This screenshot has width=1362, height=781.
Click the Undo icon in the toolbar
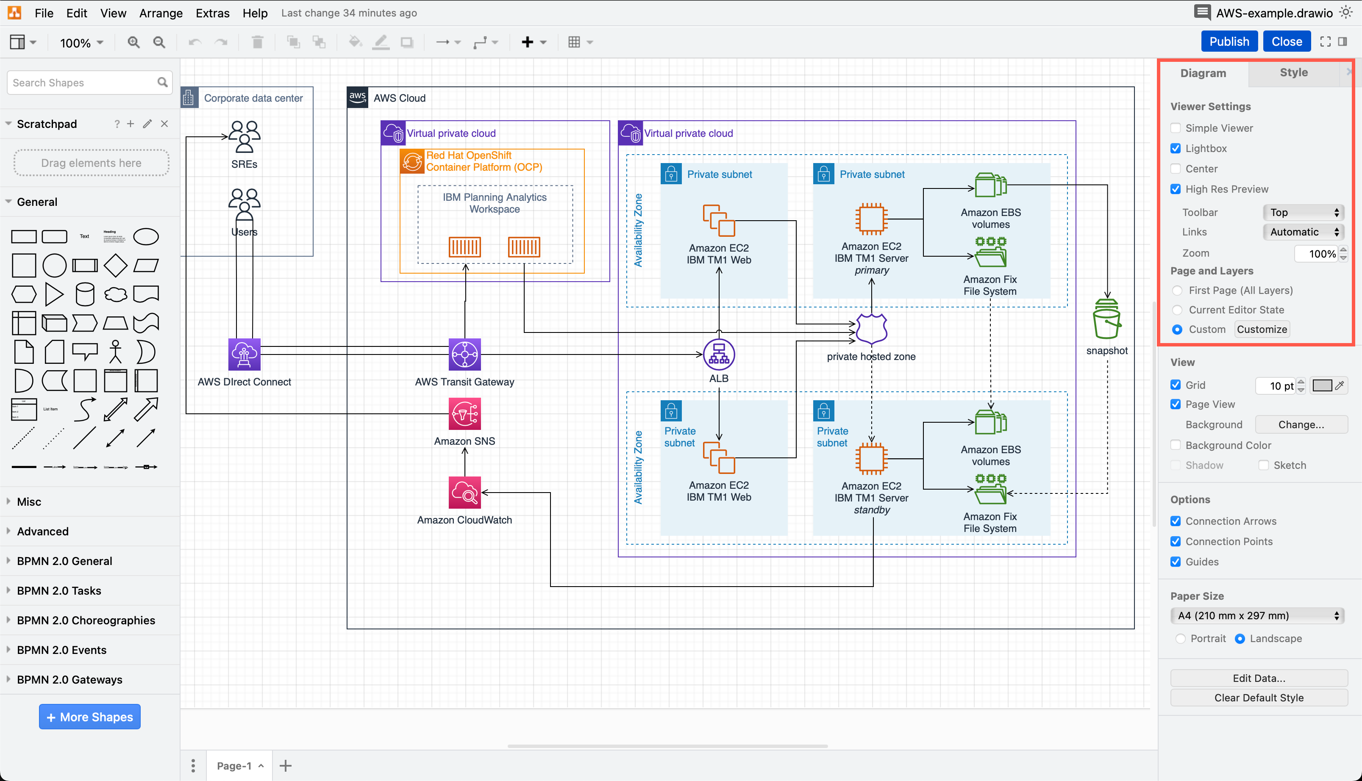pyautogui.click(x=194, y=42)
